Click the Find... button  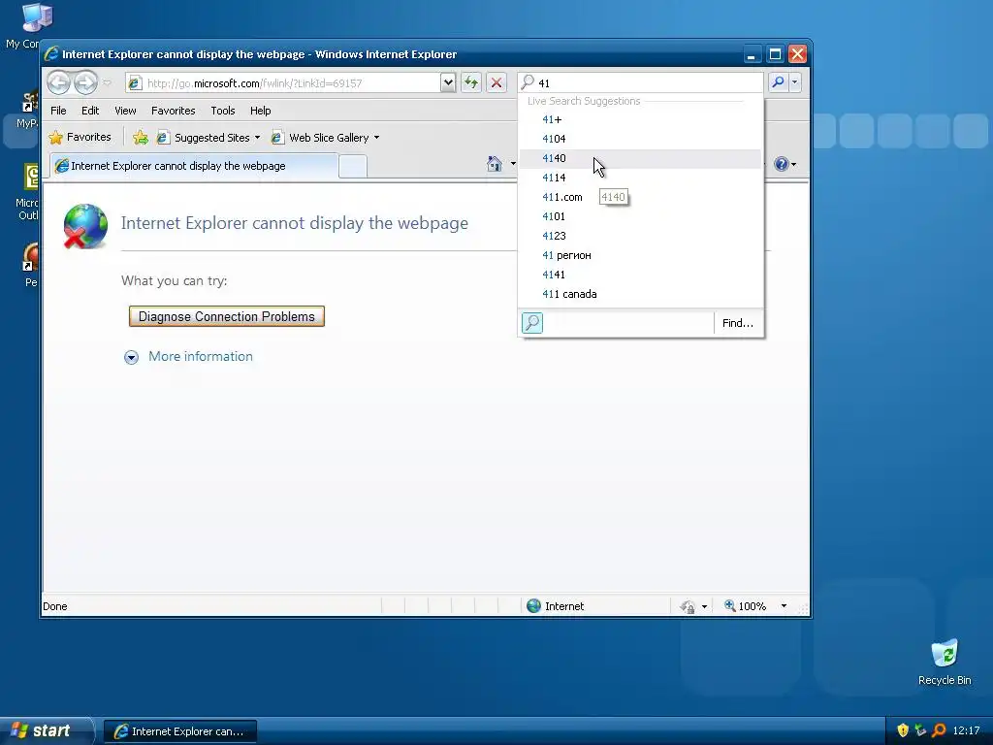[738, 323]
